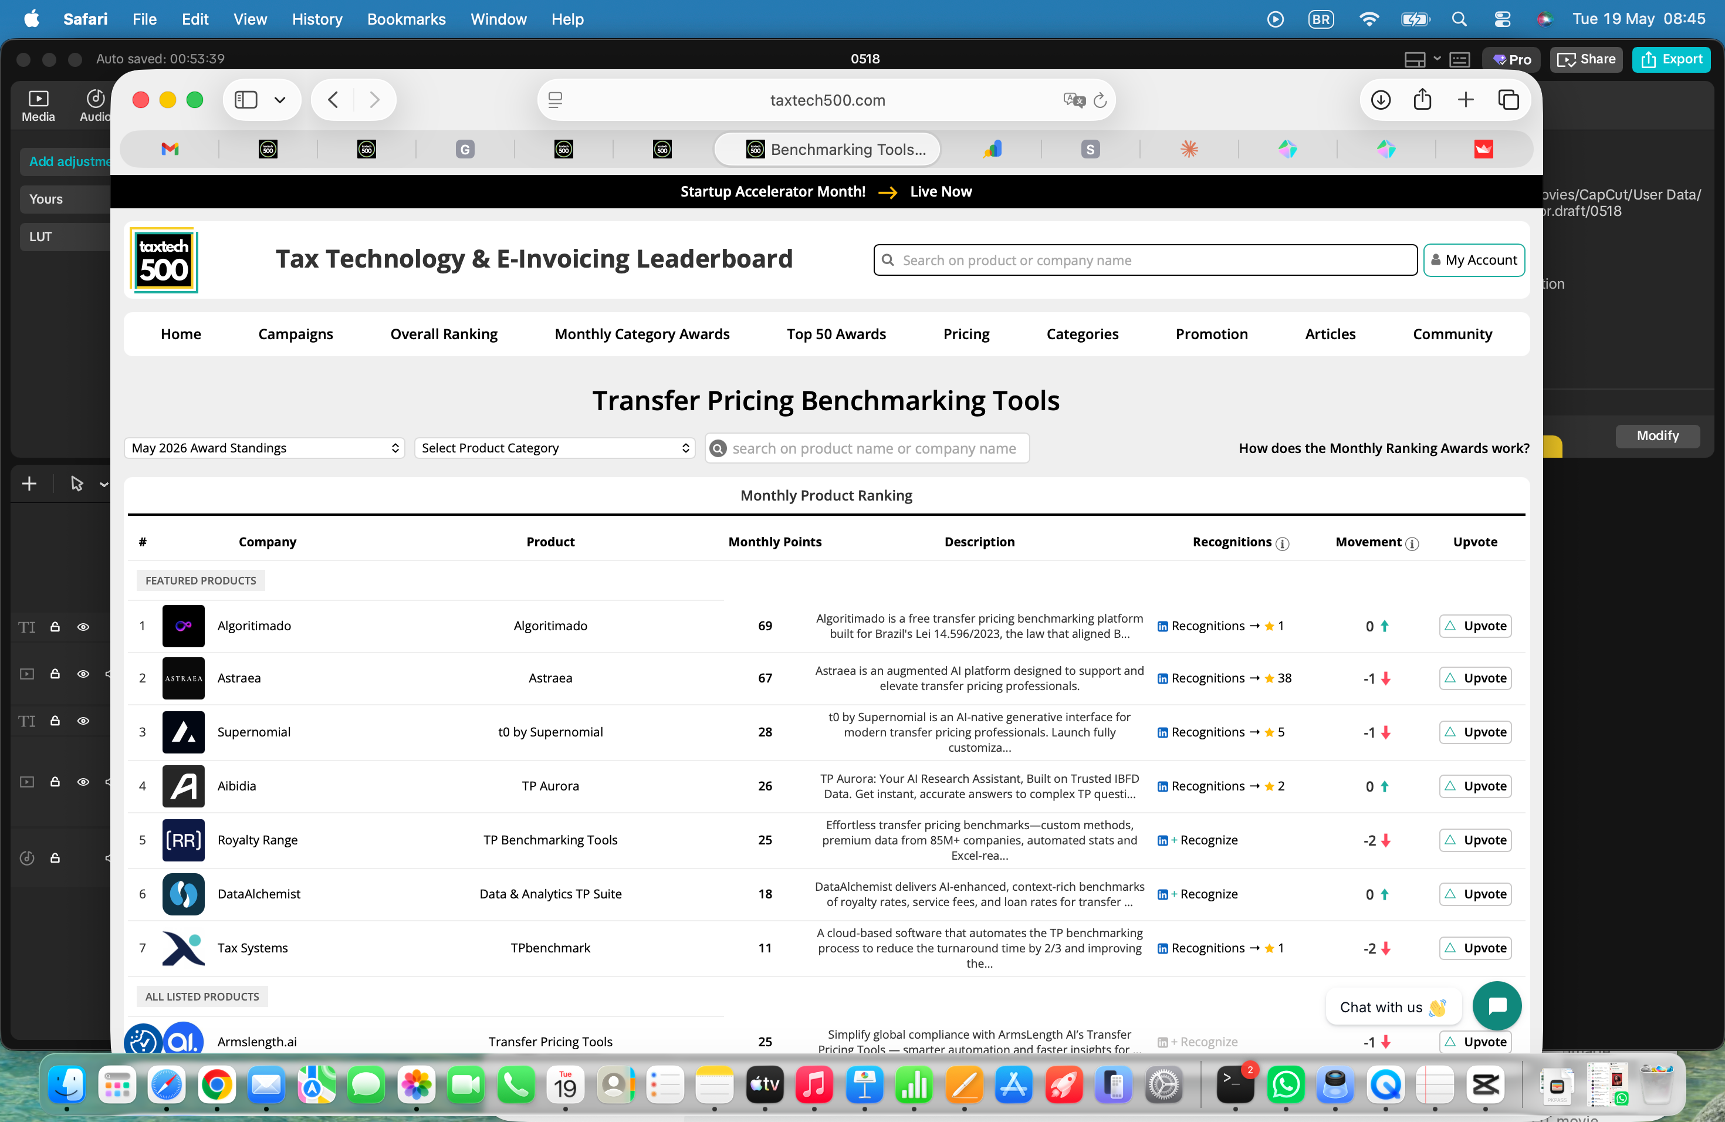This screenshot has height=1122, width=1725.
Task: Click Recognitions info icon in table header
Action: pyautogui.click(x=1282, y=543)
